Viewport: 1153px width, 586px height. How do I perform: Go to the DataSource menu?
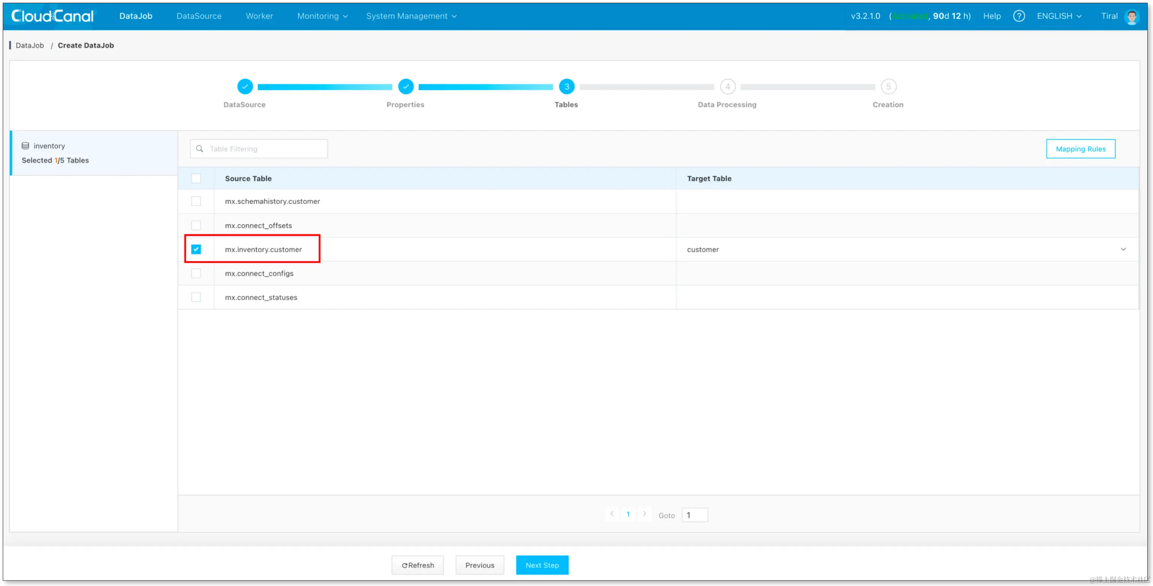tap(199, 16)
